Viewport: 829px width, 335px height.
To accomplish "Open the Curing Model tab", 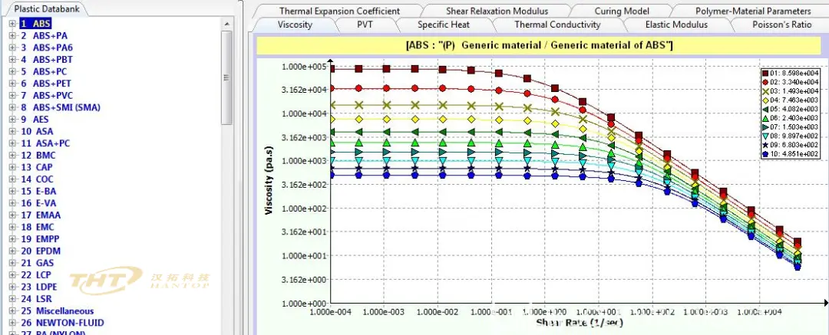I will 622,11.
